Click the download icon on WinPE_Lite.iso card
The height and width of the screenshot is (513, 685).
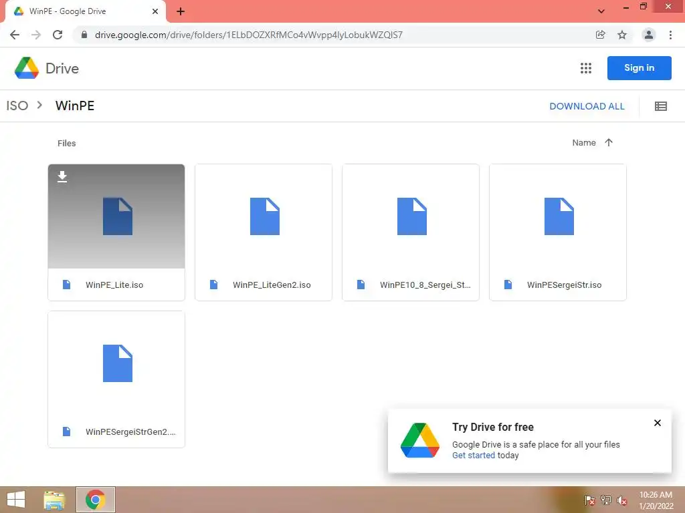pyautogui.click(x=62, y=176)
